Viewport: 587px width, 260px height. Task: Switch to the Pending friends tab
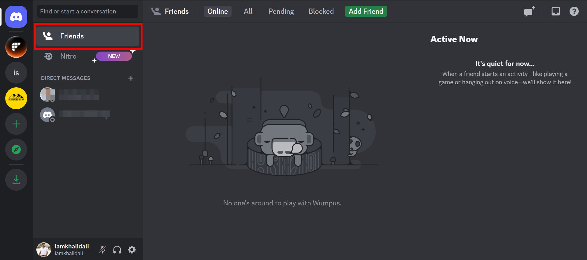281,11
